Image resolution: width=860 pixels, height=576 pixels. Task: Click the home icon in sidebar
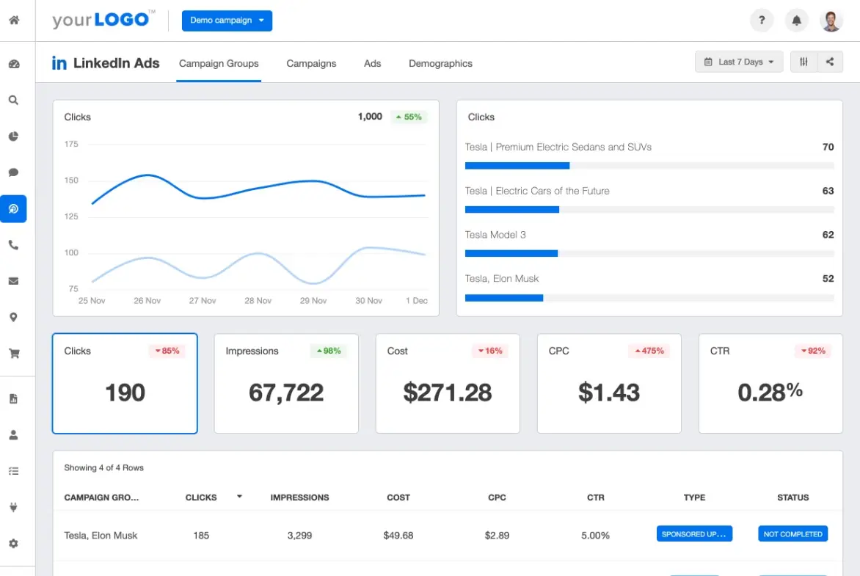pyautogui.click(x=13, y=20)
